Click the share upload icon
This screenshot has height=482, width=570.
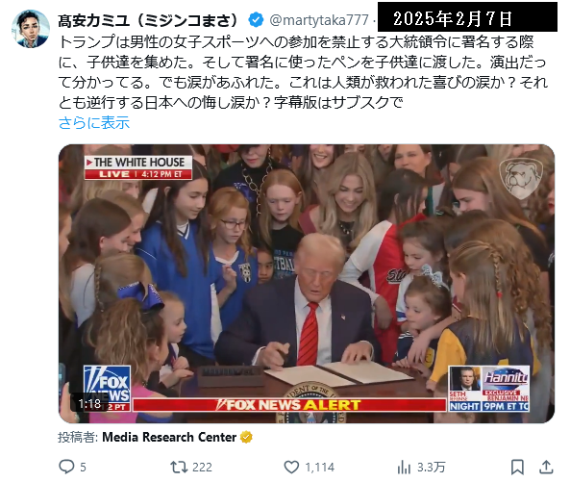tap(546, 467)
